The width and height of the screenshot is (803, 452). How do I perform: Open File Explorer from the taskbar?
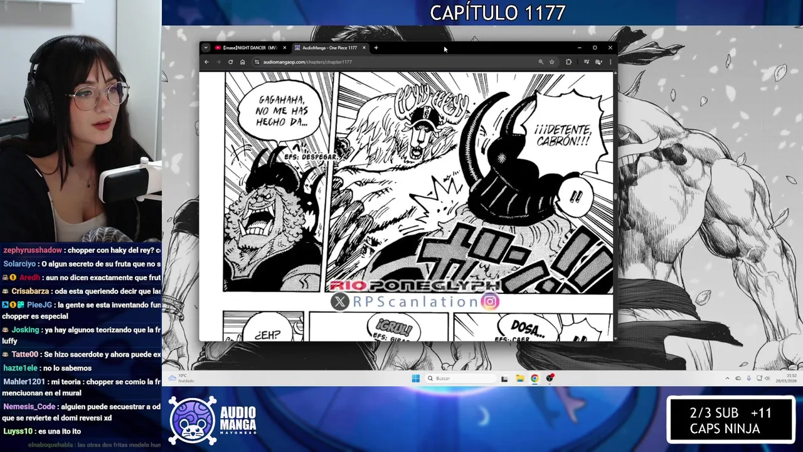pyautogui.click(x=520, y=379)
